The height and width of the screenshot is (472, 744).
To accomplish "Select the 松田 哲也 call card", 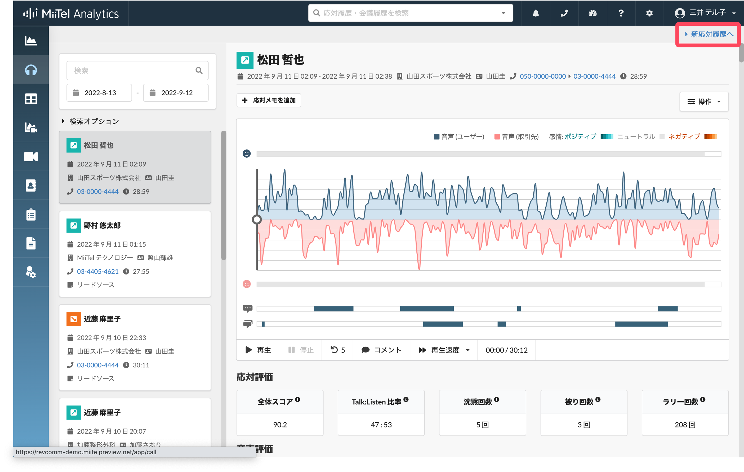I will [135, 167].
